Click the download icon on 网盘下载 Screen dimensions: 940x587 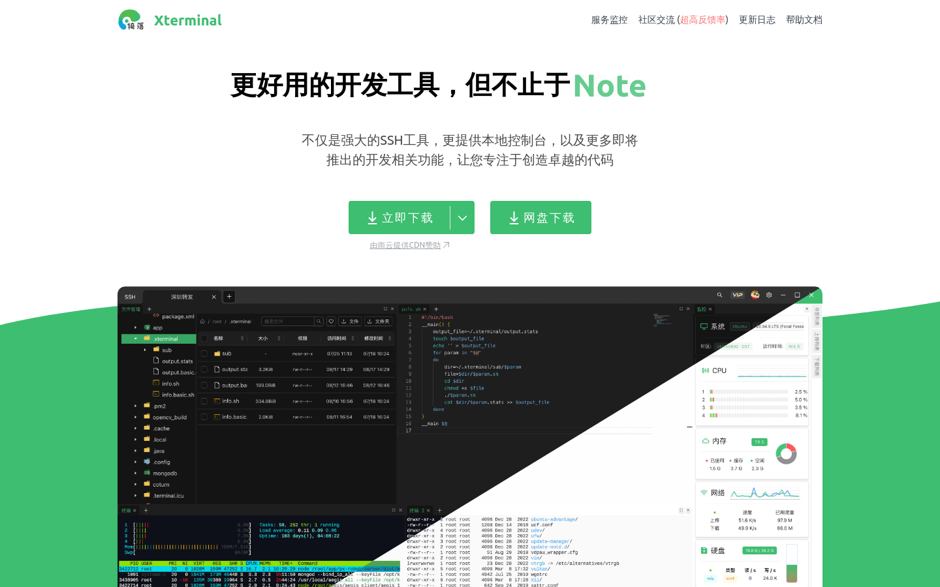pyautogui.click(x=514, y=218)
